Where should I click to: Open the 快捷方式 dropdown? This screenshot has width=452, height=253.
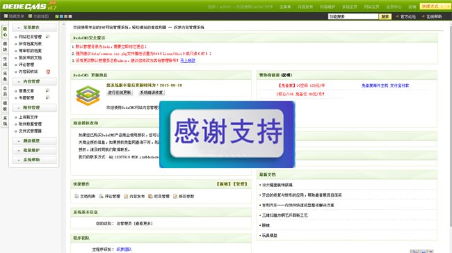pos(433,6)
